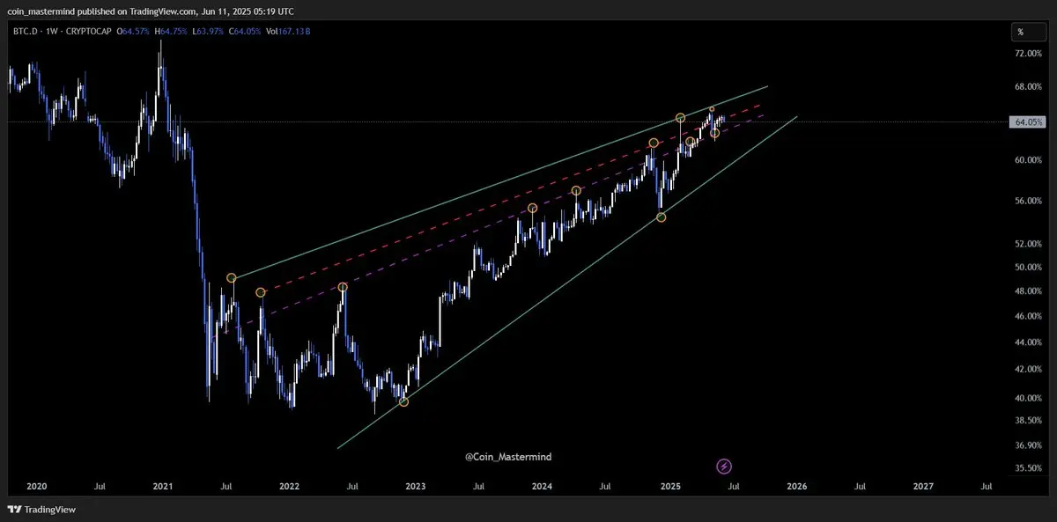Click the 42.00% price axis label
Screen dimensions: 1057x522
click(1029, 370)
